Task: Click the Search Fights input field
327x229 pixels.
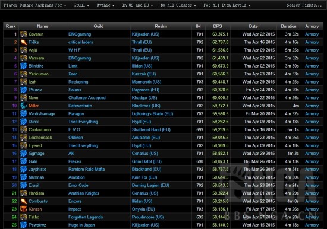Action: 304,5
